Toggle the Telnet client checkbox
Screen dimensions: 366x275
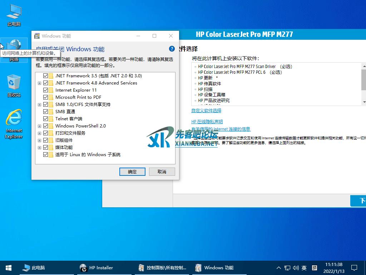[45, 119]
